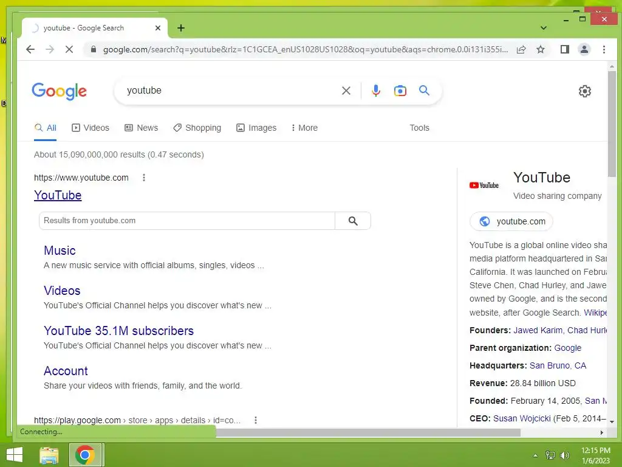The height and width of the screenshot is (467, 622).
Task: Switch to Shopping results tab
Action: pos(197,128)
